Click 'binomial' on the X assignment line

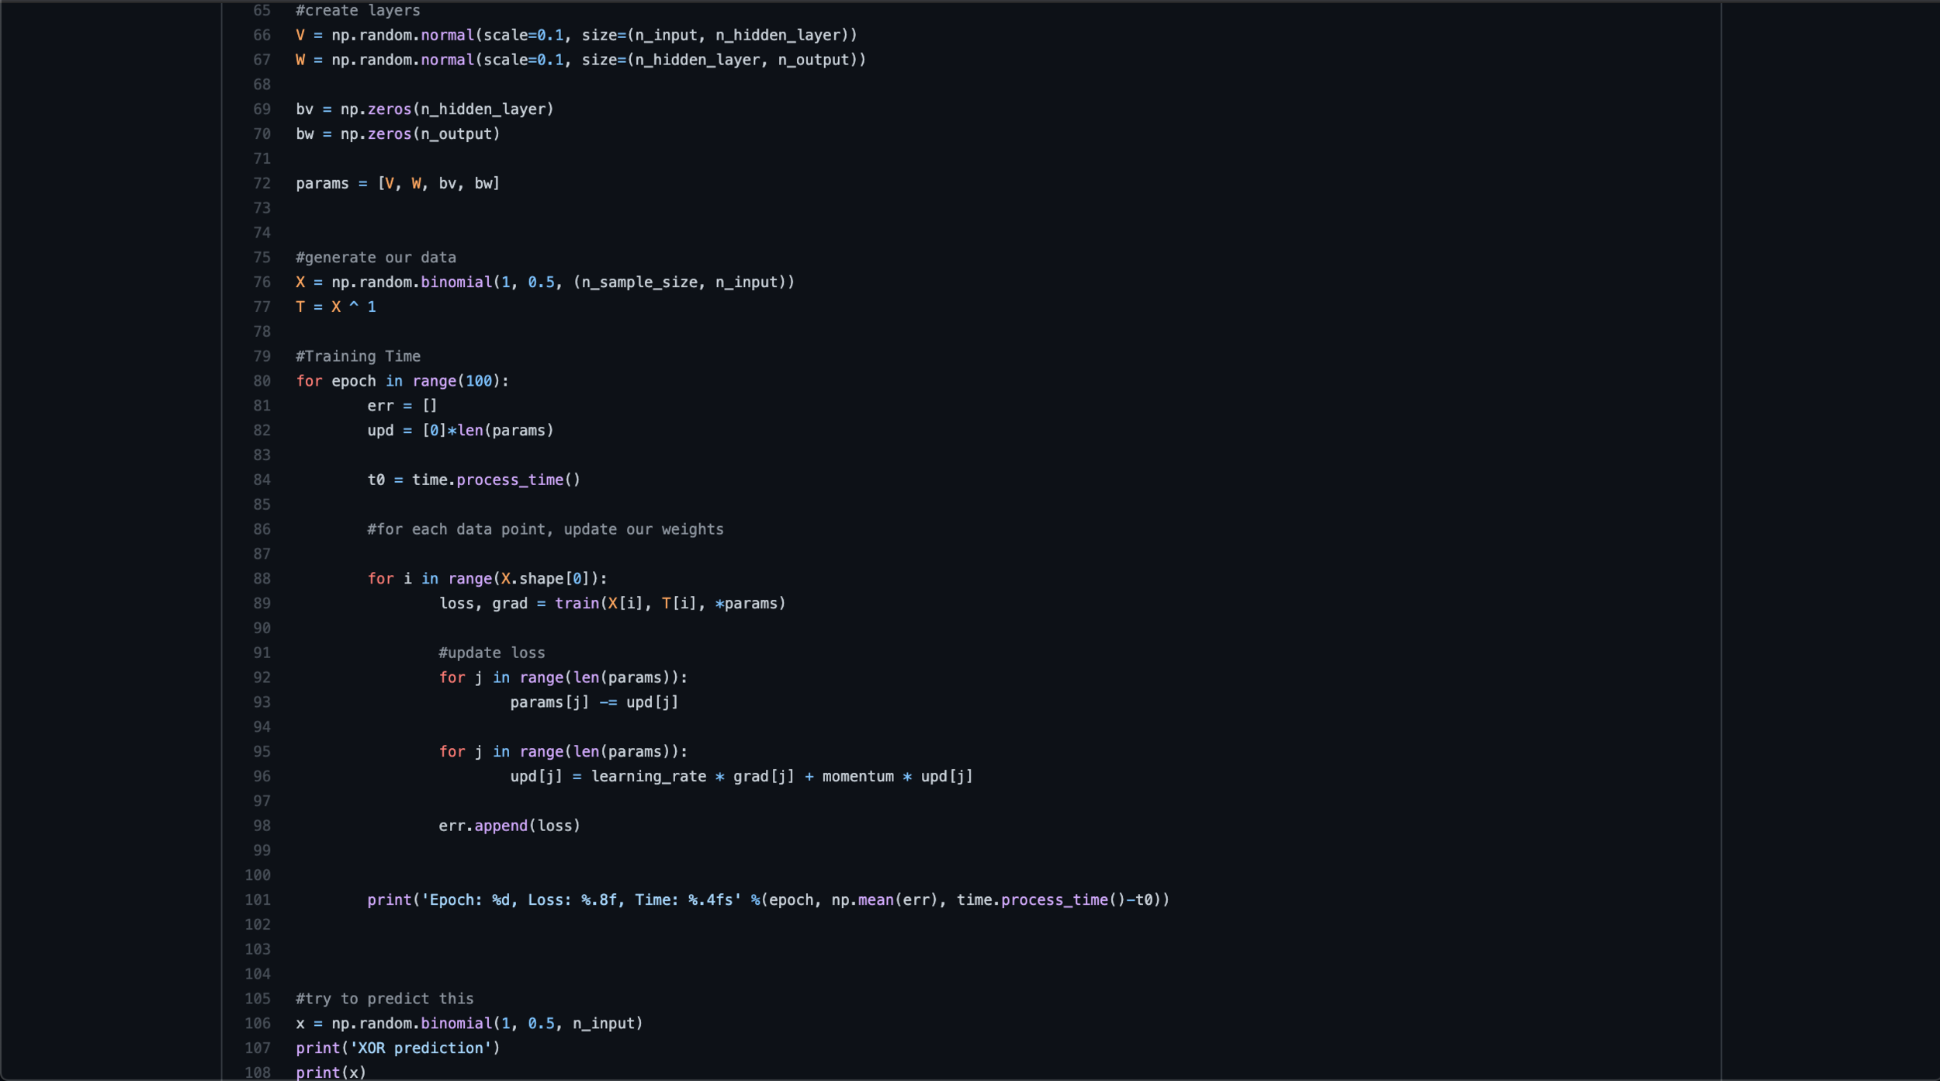(456, 282)
